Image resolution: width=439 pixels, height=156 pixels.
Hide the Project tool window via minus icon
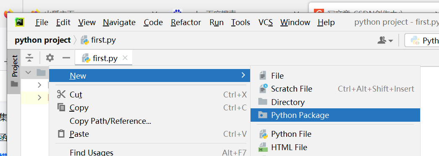point(66,58)
